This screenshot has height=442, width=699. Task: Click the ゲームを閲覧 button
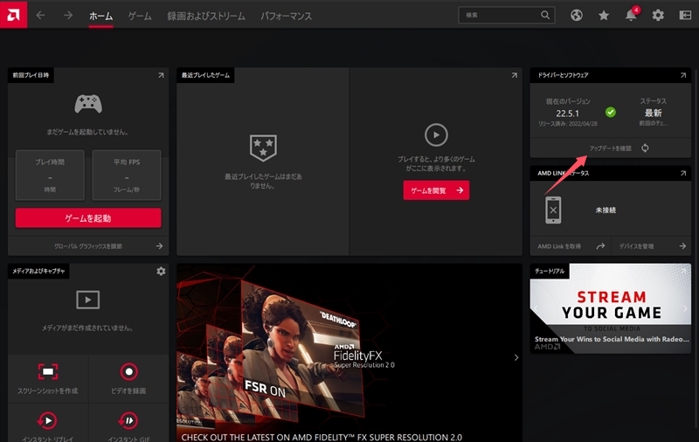[x=436, y=190]
